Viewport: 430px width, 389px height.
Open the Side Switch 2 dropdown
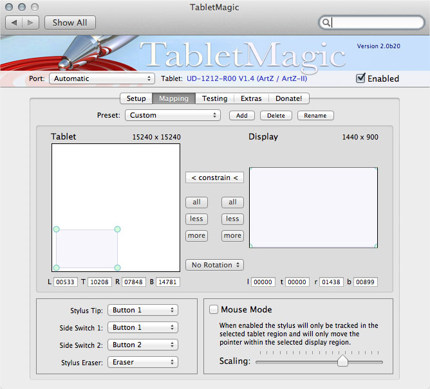point(143,345)
